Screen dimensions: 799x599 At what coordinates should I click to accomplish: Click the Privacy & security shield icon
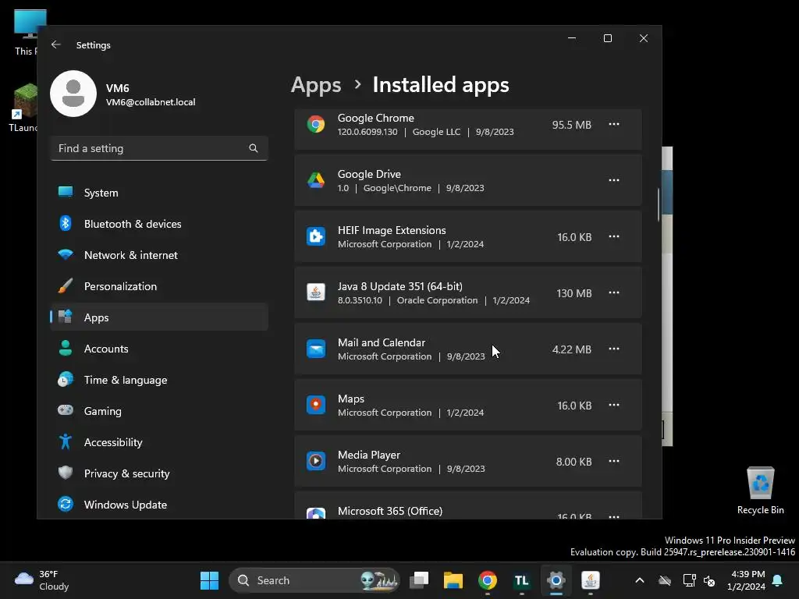tap(66, 473)
